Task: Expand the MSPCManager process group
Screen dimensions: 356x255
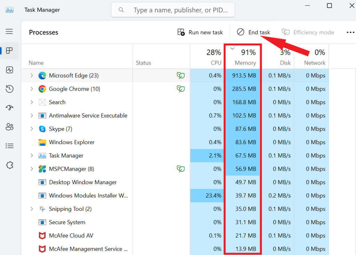Action: click(x=32, y=169)
